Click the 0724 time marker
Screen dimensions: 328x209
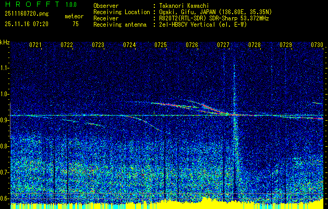point(129,44)
